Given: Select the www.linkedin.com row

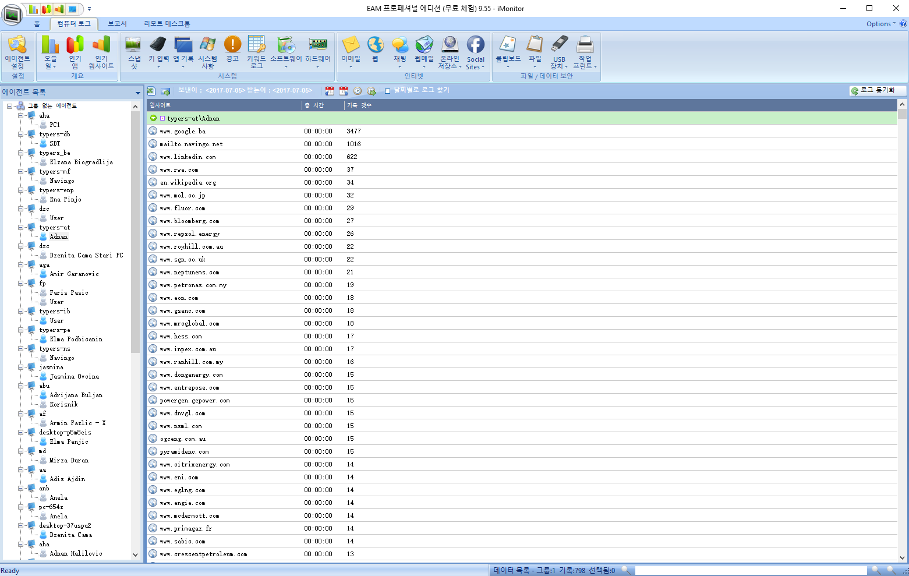Looking at the screenshot, I should coord(522,157).
